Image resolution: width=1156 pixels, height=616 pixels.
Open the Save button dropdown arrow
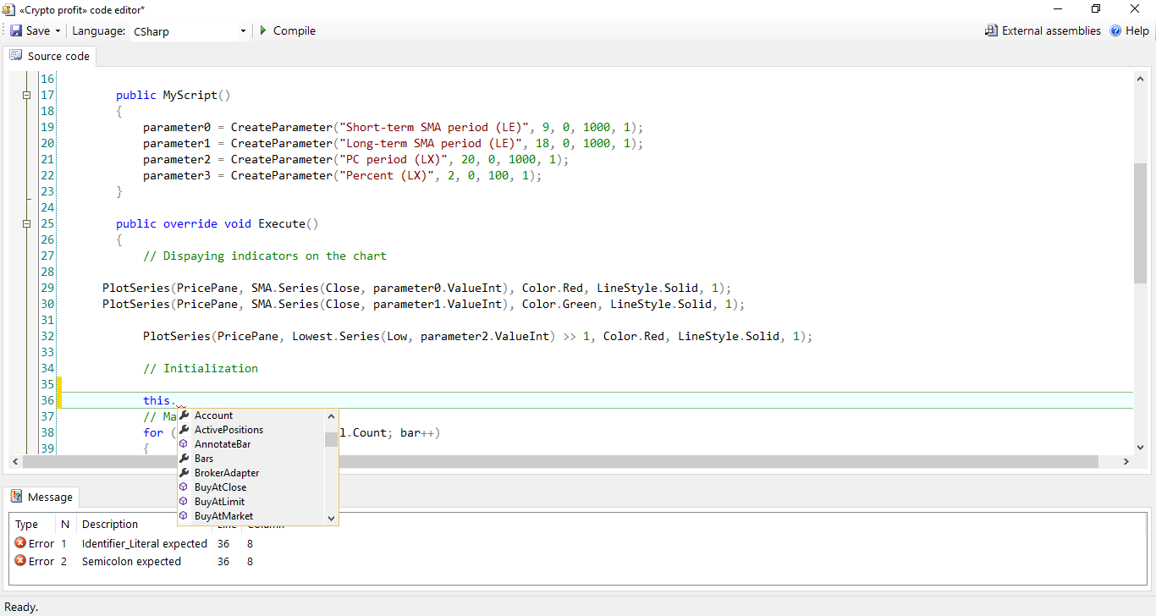click(58, 31)
